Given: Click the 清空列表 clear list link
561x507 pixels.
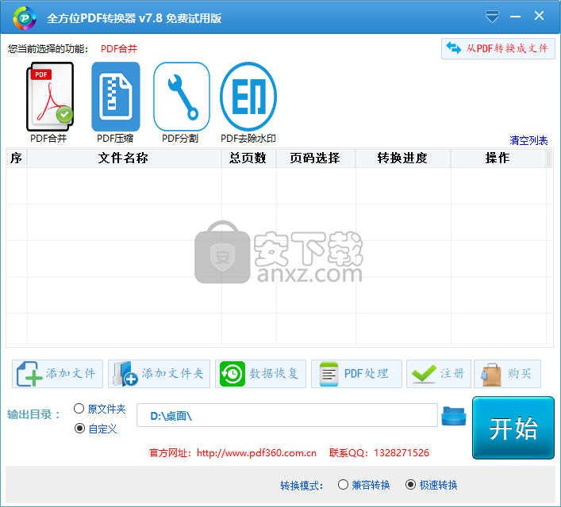Looking at the screenshot, I should tap(528, 140).
